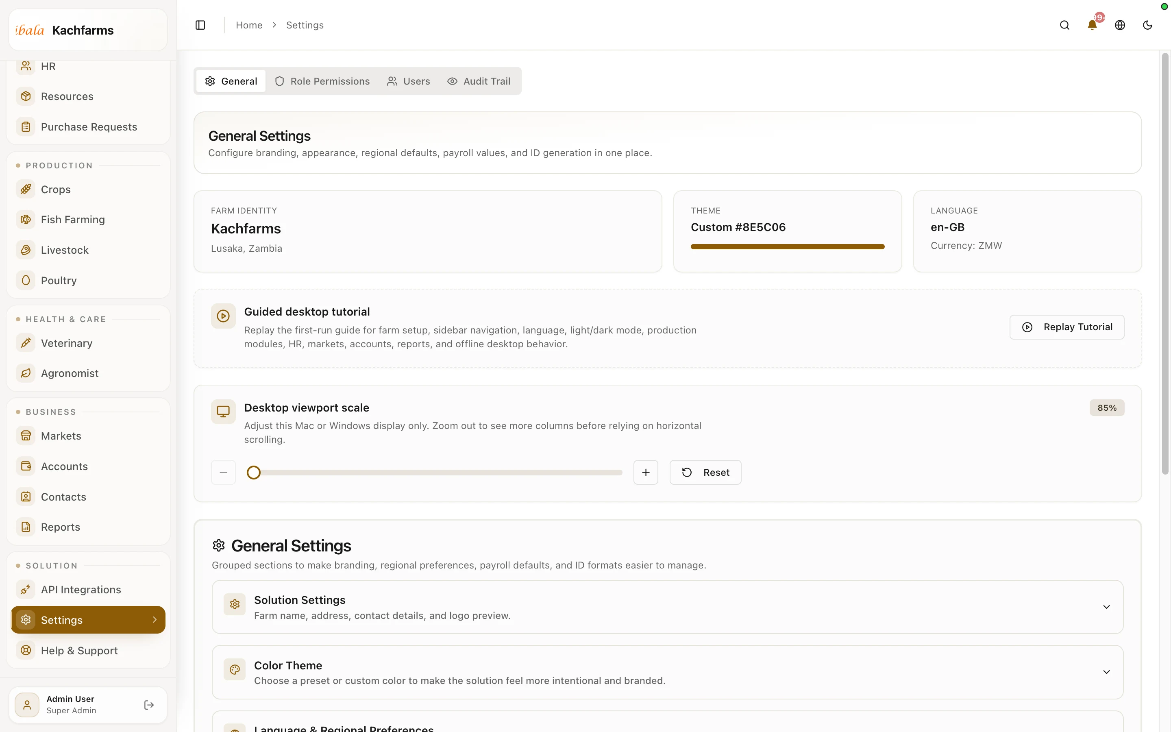Switch to Role Permissions tab
This screenshot has height=732, width=1171.
pyautogui.click(x=322, y=81)
